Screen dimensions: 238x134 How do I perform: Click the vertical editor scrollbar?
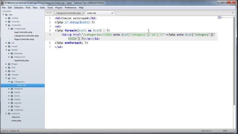point(235,61)
